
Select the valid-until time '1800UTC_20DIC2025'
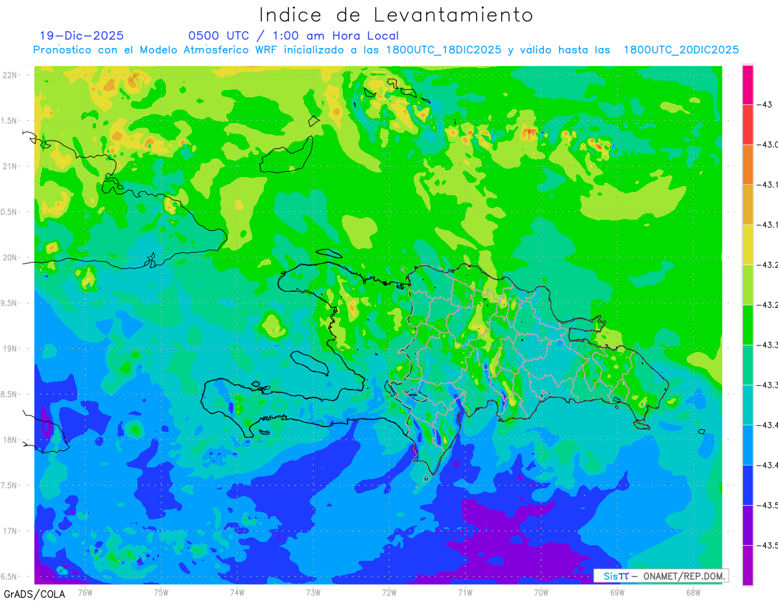(681, 50)
